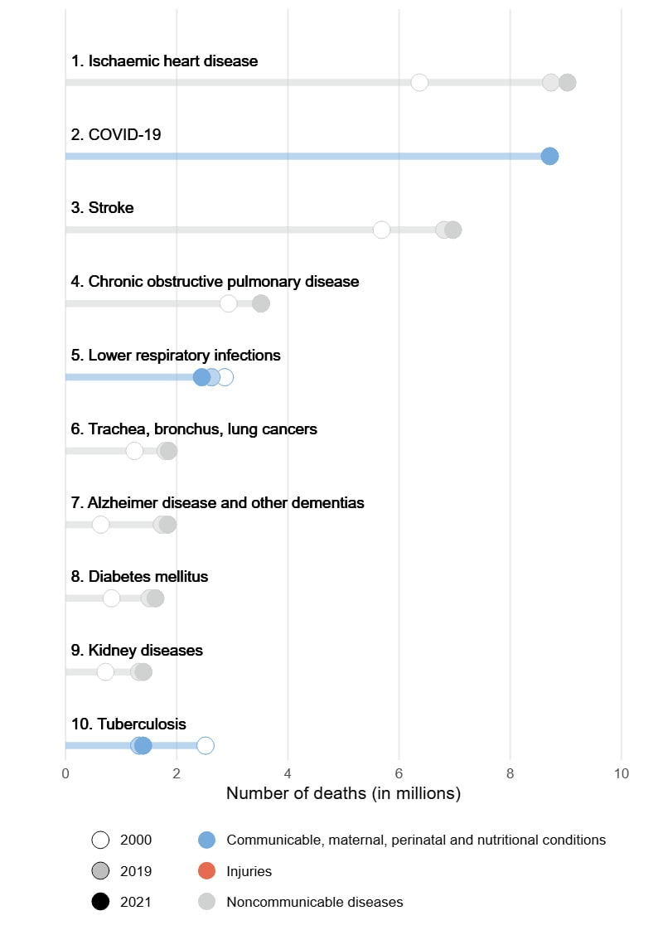Click the Trachea, bronchus, lung cancers label
This screenshot has height=930, width=658.
click(194, 429)
